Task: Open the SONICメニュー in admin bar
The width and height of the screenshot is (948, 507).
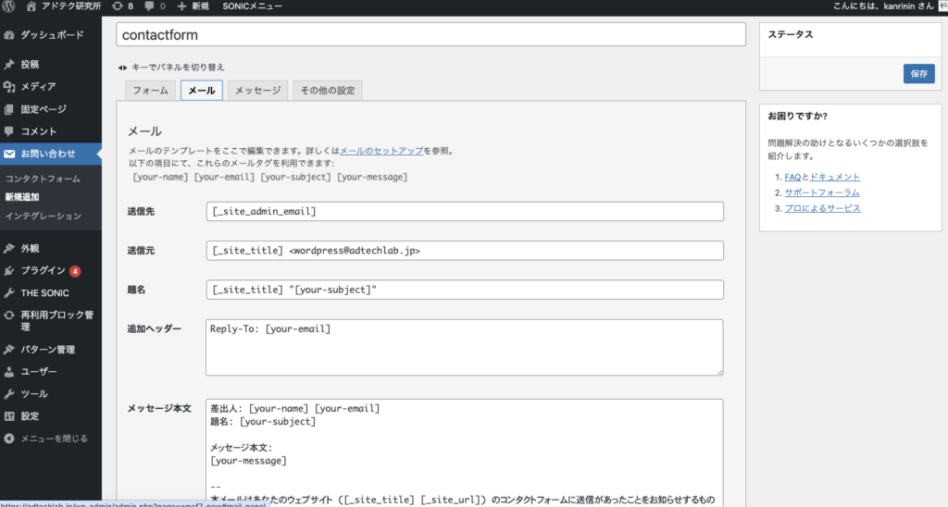Action: (x=256, y=6)
